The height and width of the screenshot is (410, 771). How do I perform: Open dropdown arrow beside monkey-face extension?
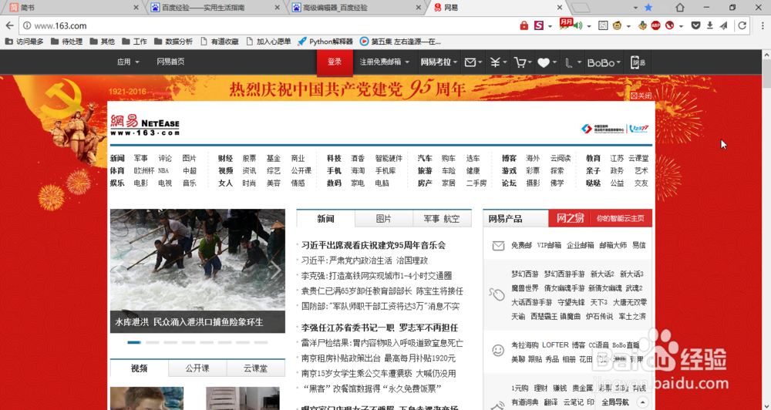pyautogui.click(x=628, y=26)
